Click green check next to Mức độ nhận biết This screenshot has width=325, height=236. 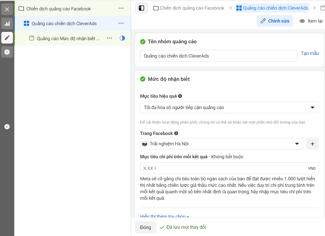143,79
